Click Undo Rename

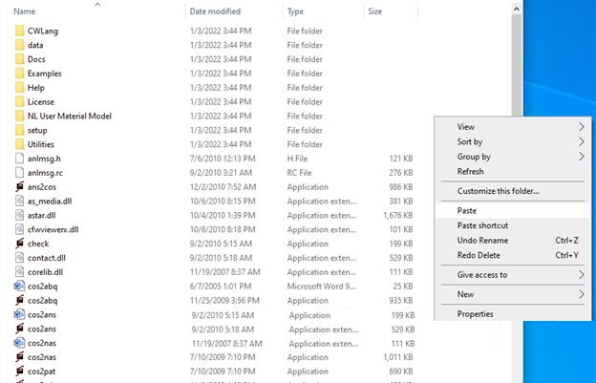click(x=512, y=240)
